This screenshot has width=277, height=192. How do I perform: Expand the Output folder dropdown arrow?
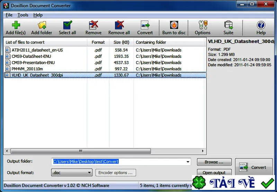coord(188,162)
